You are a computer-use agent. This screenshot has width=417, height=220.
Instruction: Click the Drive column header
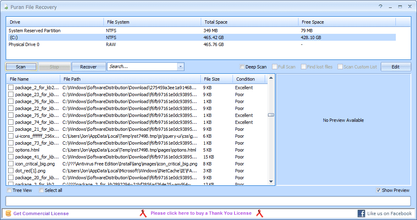(55, 22)
